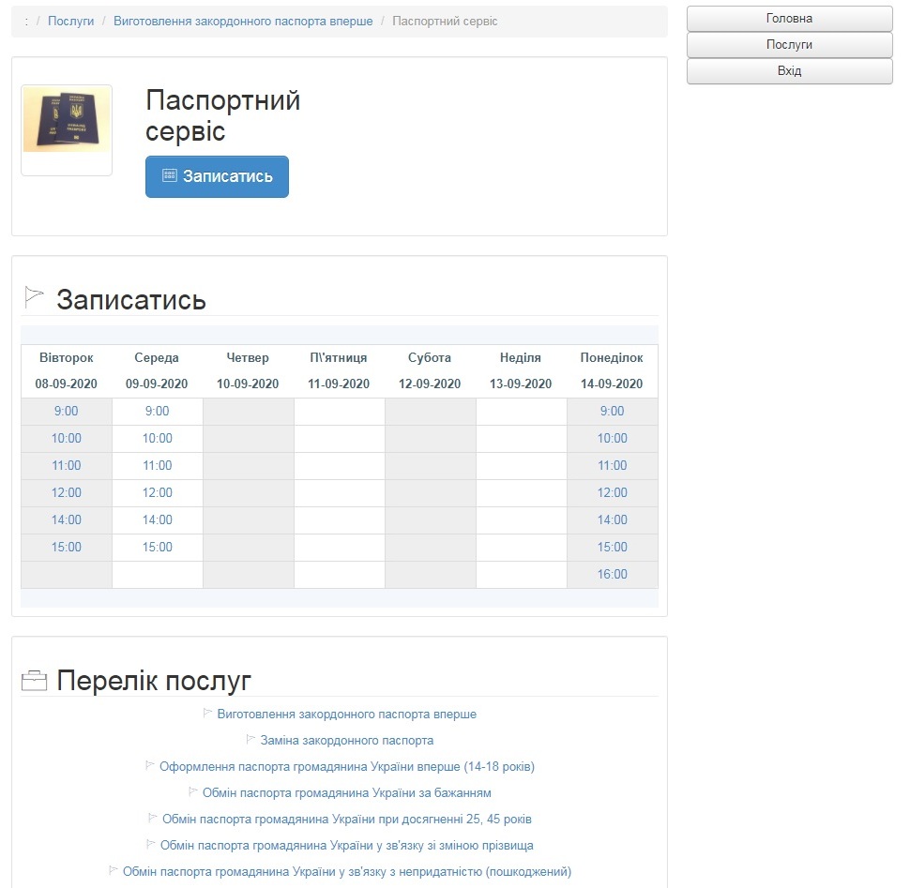Book 14:00 slot on Понеділок 14-09-2020
Image resolution: width=910 pixels, height=888 pixels.
613,520
